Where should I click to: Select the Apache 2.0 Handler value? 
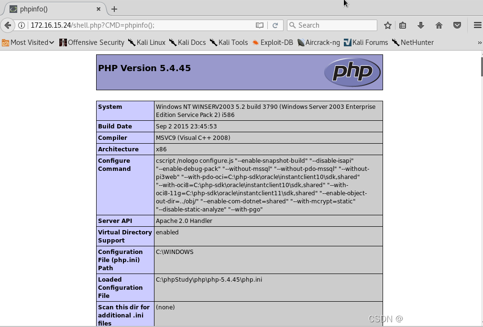click(184, 221)
